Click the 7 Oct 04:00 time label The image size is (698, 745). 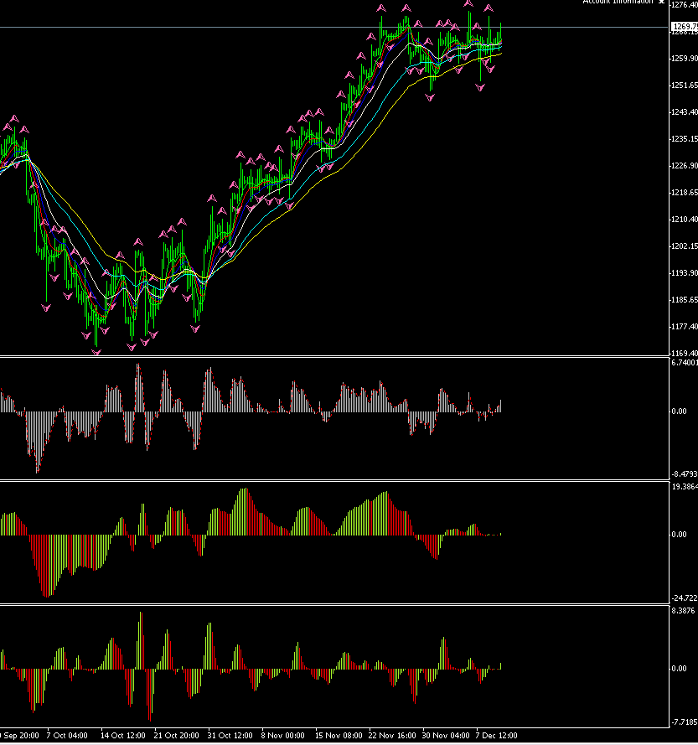coord(67,736)
